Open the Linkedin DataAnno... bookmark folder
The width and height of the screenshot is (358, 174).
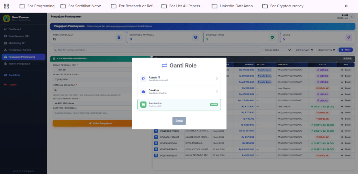(x=234, y=6)
